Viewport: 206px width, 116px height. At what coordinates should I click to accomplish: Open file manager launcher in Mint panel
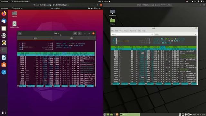pos(111,114)
